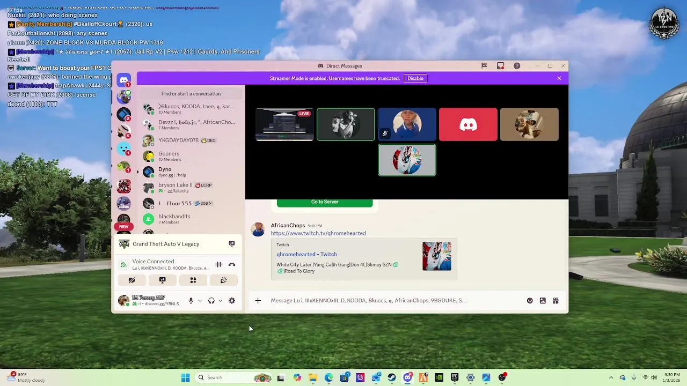This screenshot has width=687, height=386.
Task: Open Windows Start menu
Action: click(185, 377)
